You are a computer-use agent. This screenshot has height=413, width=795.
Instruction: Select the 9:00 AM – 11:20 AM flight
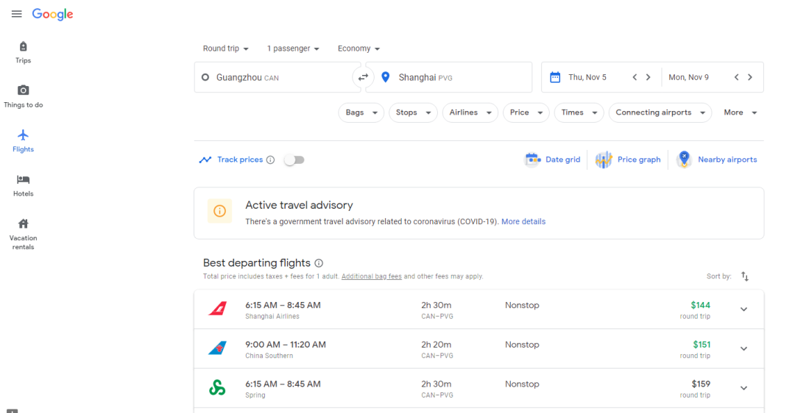click(478, 349)
